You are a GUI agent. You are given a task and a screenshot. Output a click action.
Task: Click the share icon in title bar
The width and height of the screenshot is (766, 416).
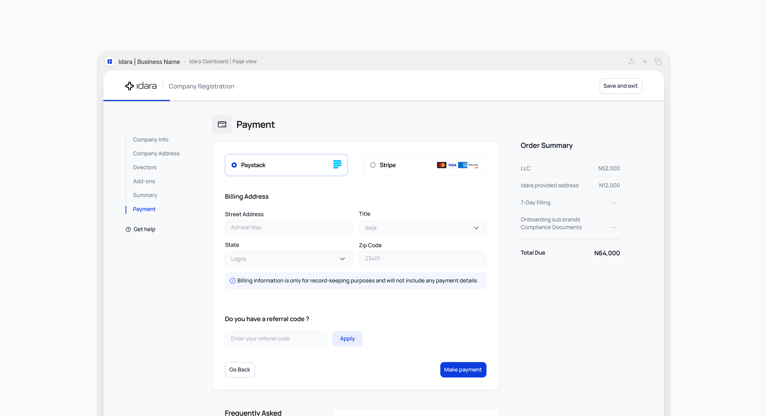[x=632, y=61]
